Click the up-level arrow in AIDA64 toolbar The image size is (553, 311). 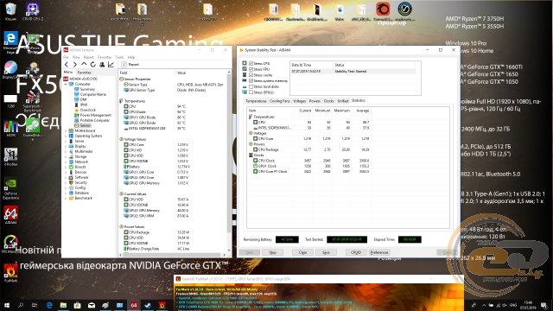[84, 65]
